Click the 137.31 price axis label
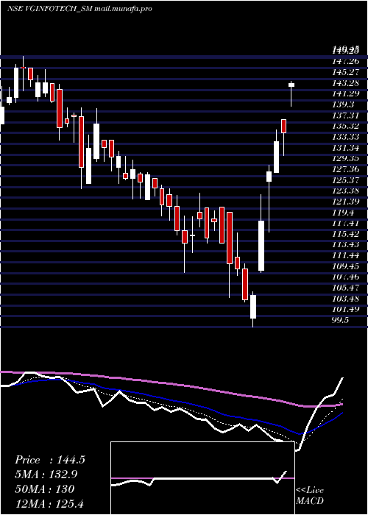The width and height of the screenshot is (368, 515). pos(346,116)
